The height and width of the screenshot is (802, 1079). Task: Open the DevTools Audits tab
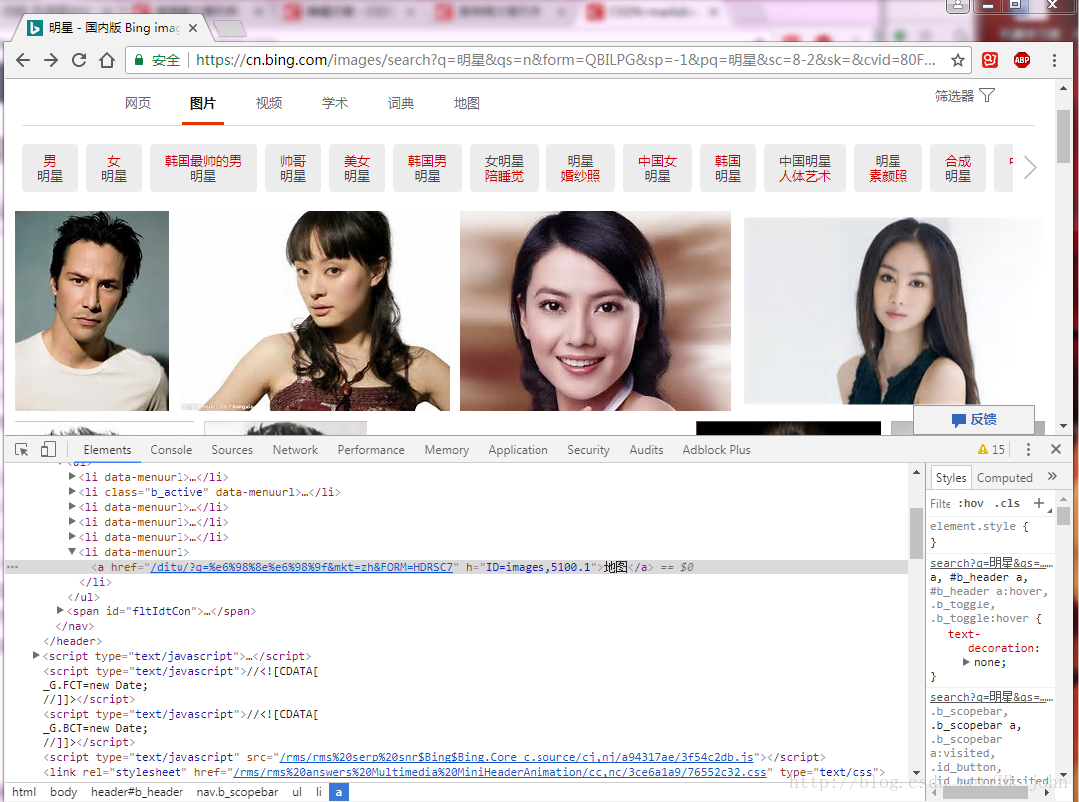[646, 450]
